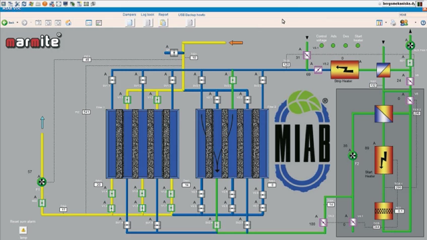
Task: Open the Report page icon
Action: coord(163,23)
